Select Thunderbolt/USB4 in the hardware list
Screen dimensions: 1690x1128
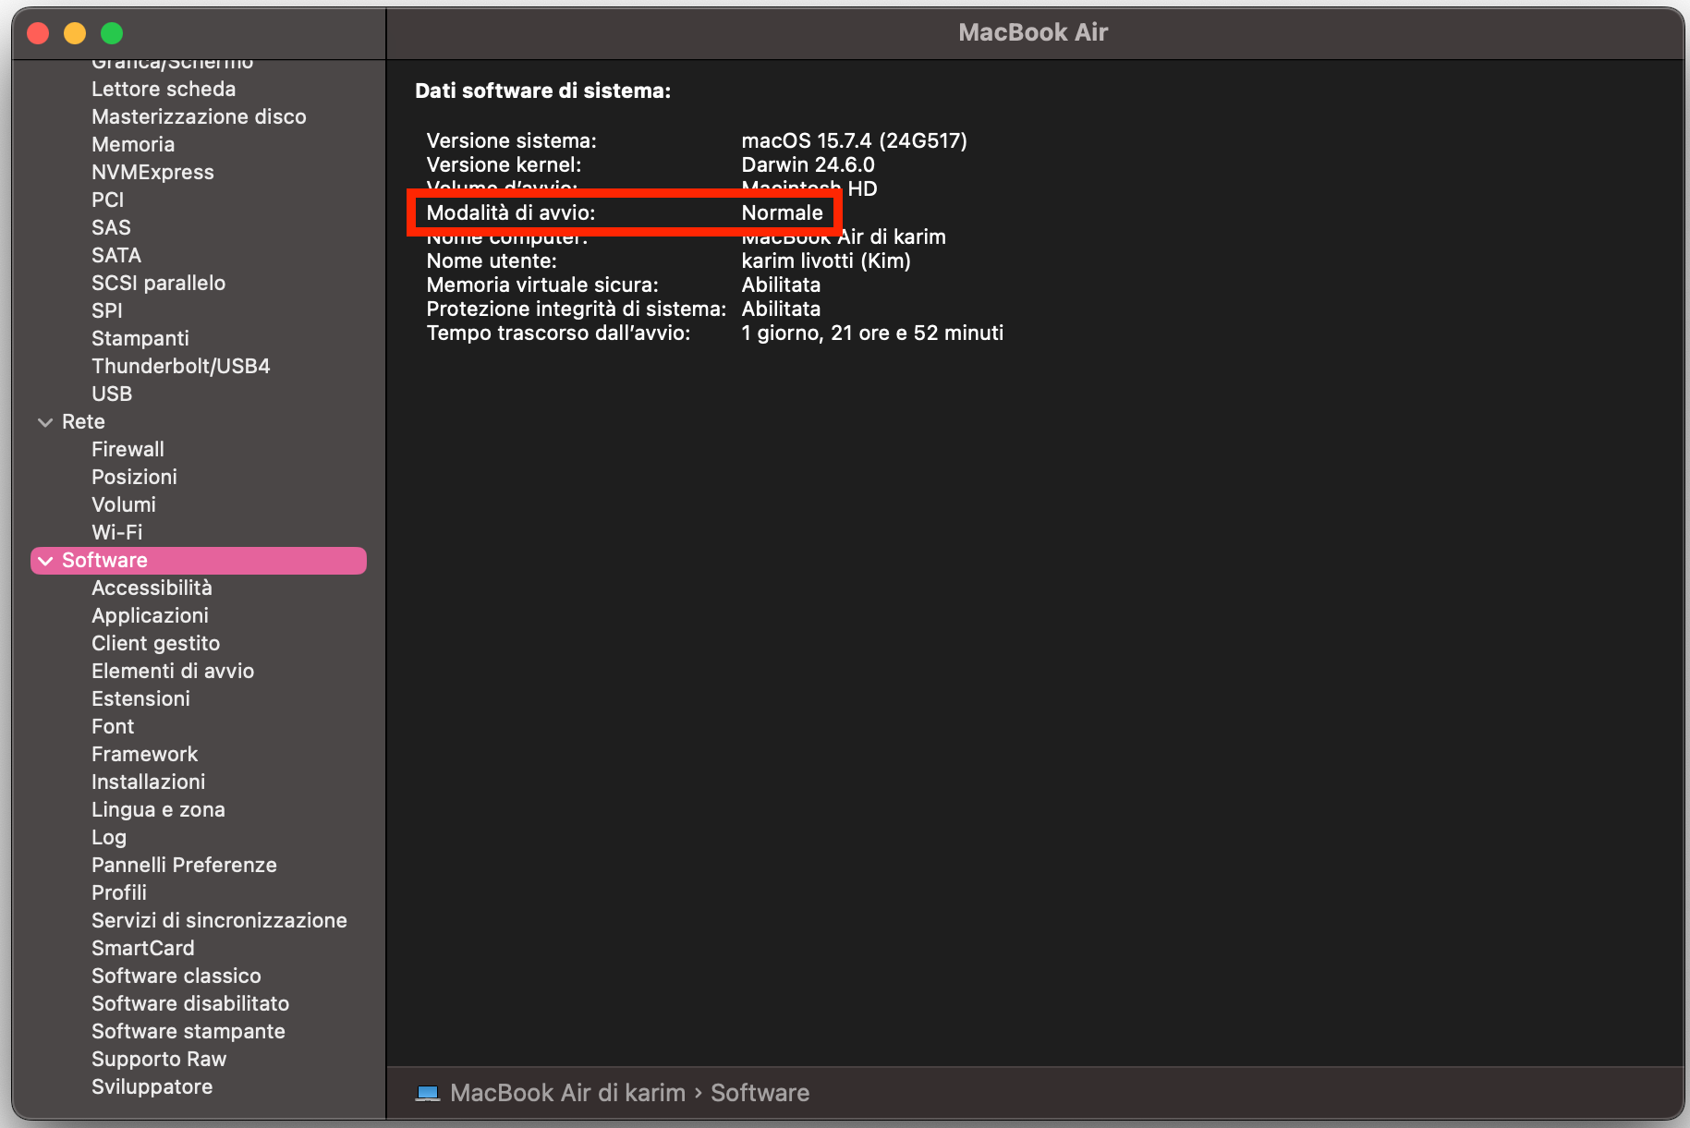[180, 366]
